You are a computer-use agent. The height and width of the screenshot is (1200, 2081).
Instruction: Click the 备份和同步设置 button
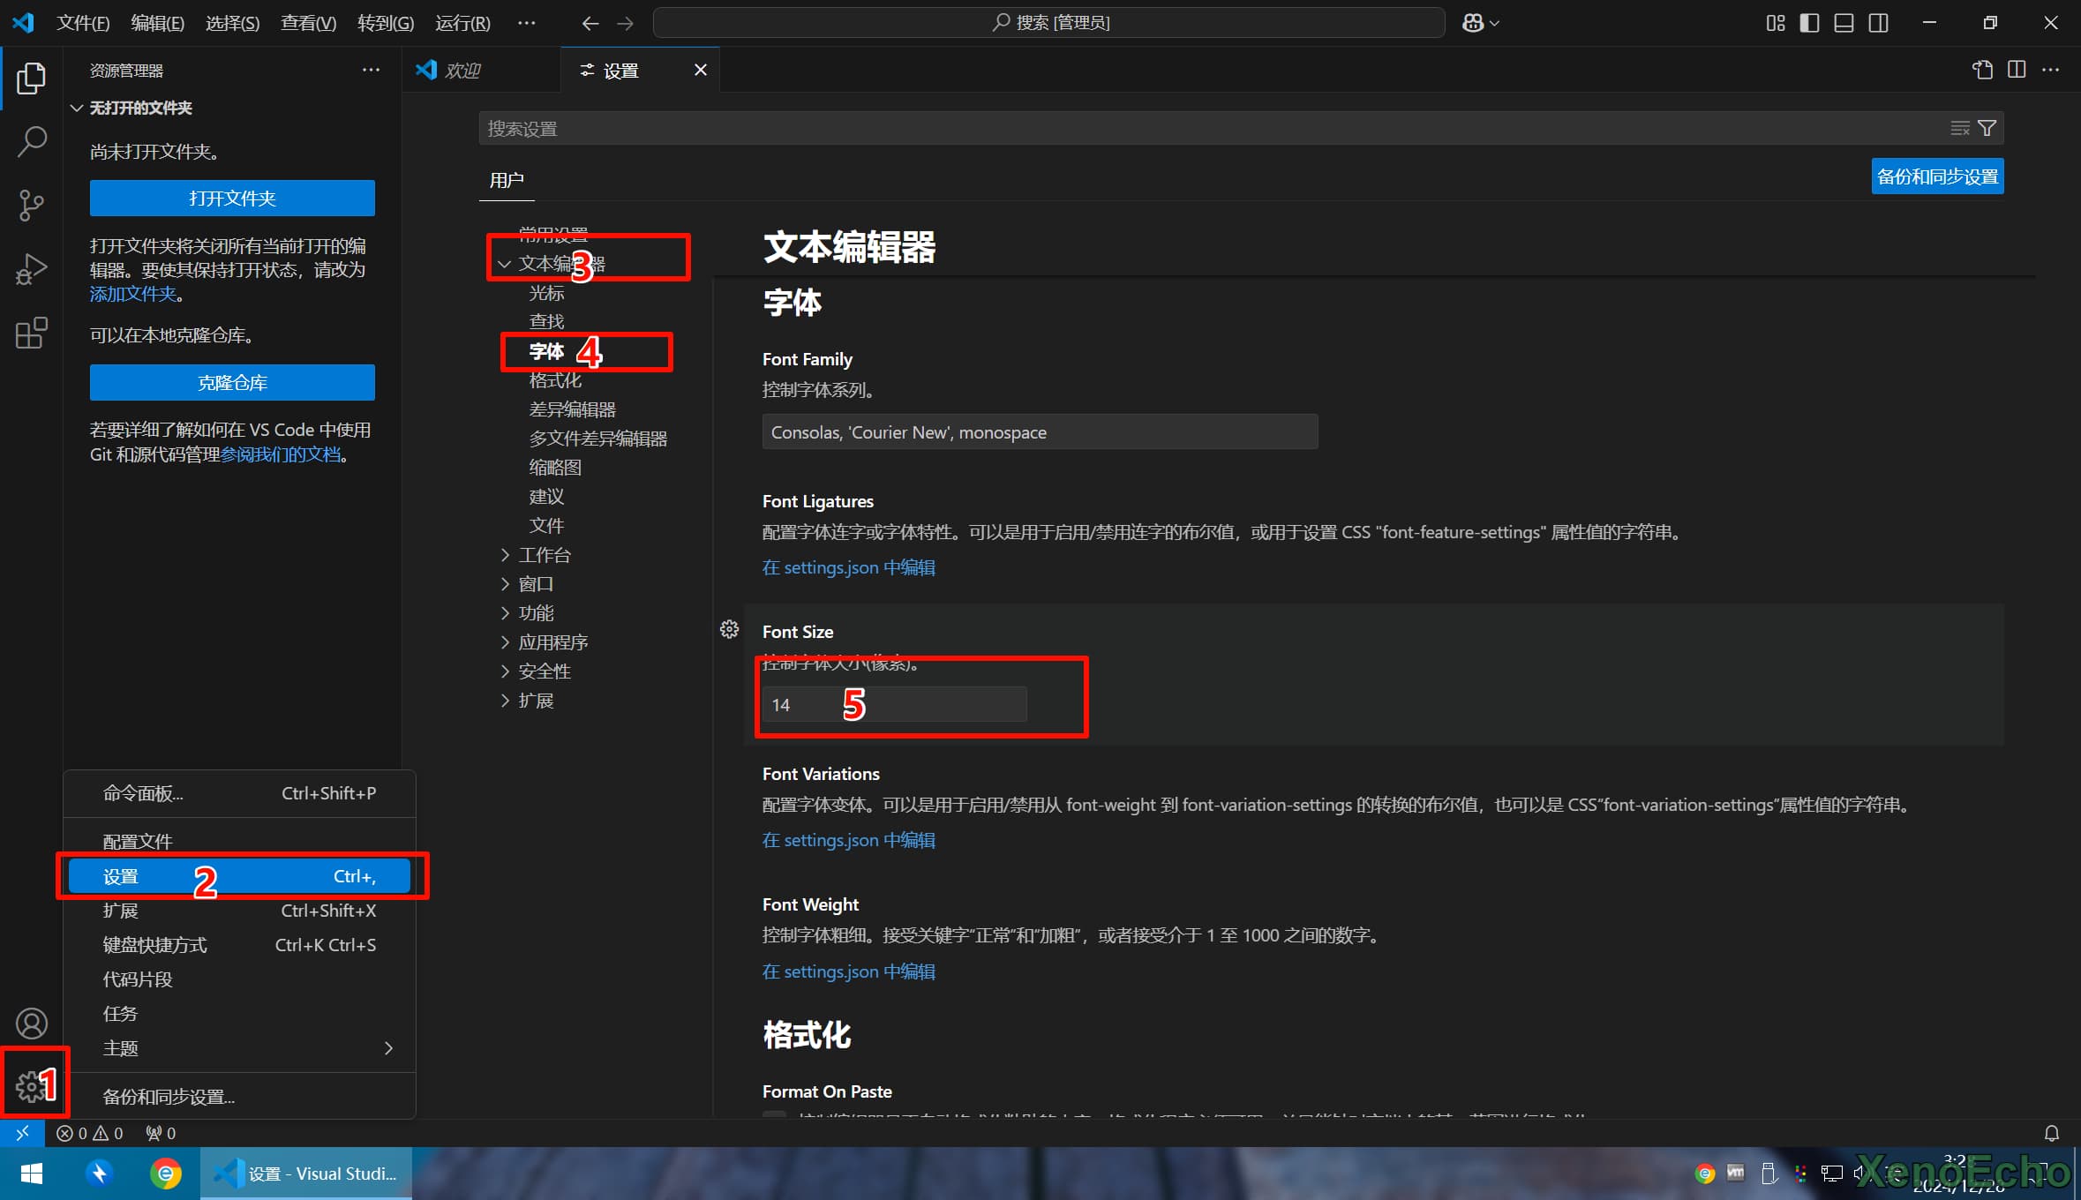[1936, 176]
